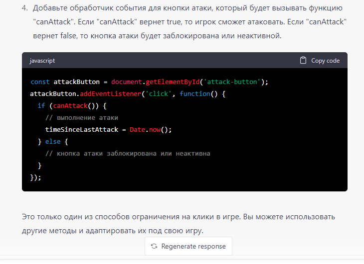
Task: Click the Regenerate response circular arrows icon
Action: point(154,246)
